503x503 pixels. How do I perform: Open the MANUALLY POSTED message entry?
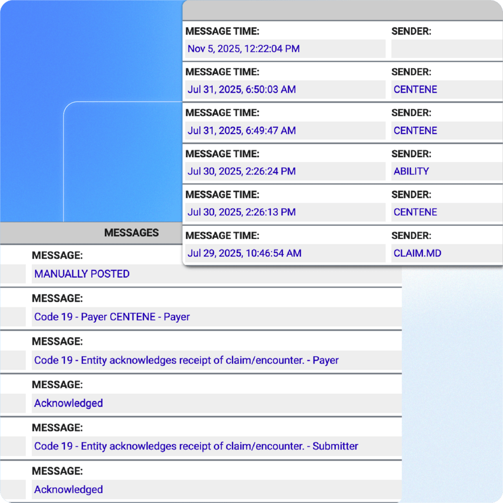(81, 274)
